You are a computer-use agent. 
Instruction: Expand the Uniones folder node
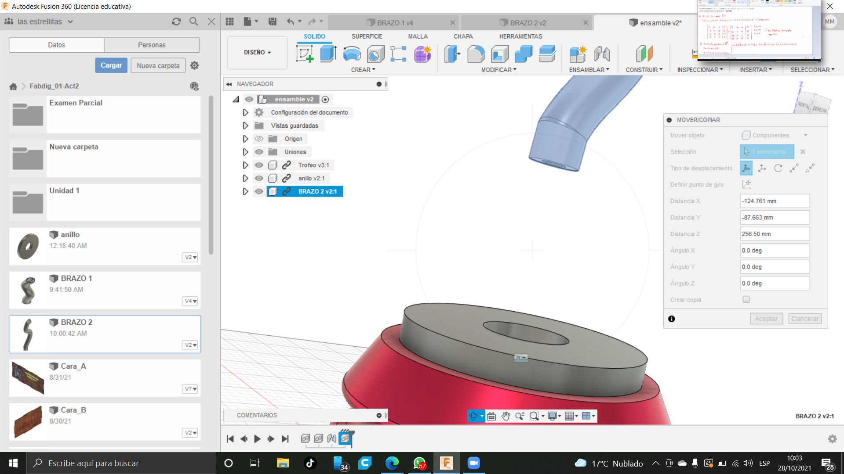pyautogui.click(x=245, y=152)
